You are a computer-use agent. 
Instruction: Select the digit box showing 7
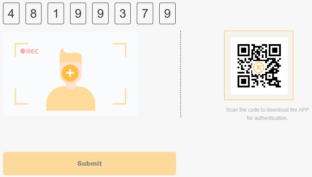click(x=145, y=13)
